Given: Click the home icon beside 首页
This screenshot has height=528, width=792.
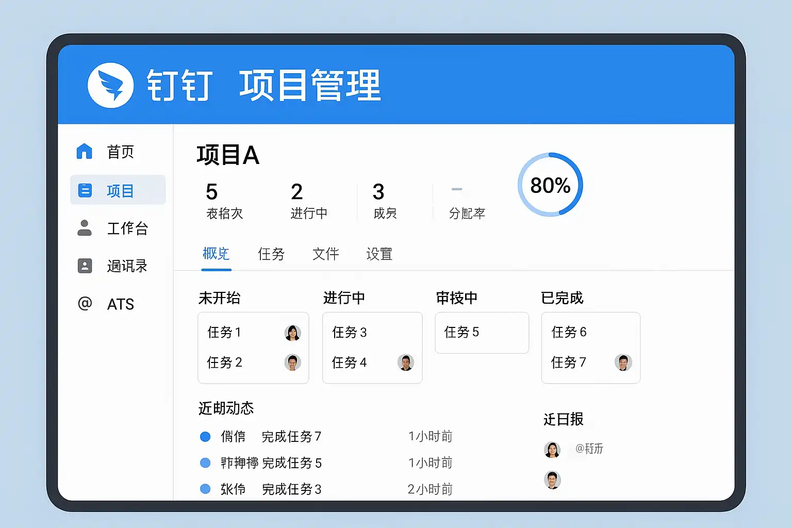Looking at the screenshot, I should point(84,151).
